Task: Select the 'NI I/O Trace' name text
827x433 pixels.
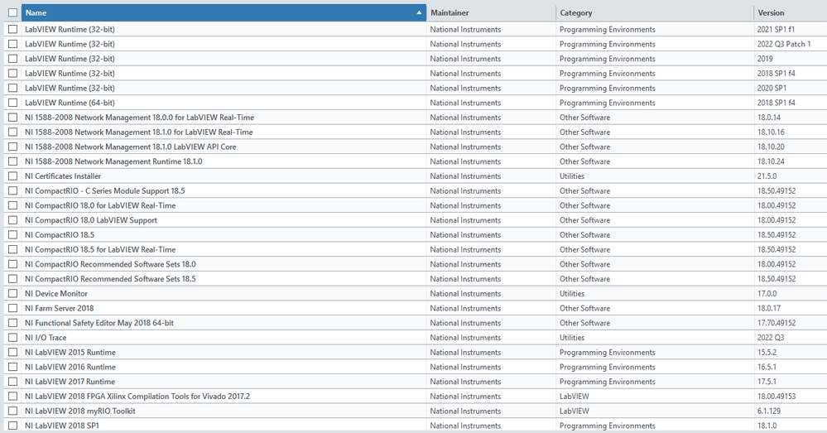Action: pos(46,338)
